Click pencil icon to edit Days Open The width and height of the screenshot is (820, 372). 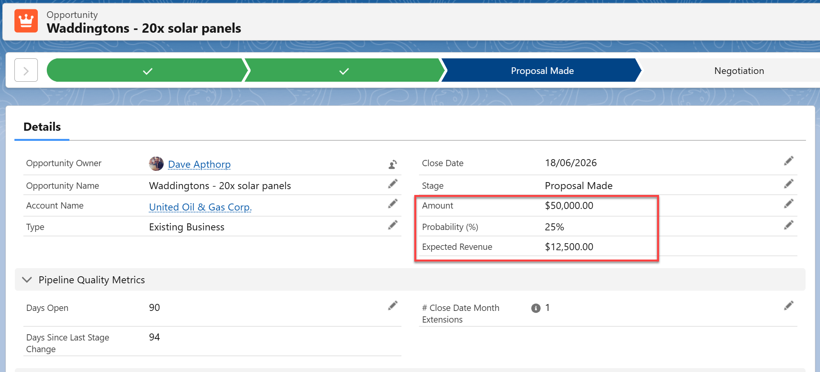(393, 306)
